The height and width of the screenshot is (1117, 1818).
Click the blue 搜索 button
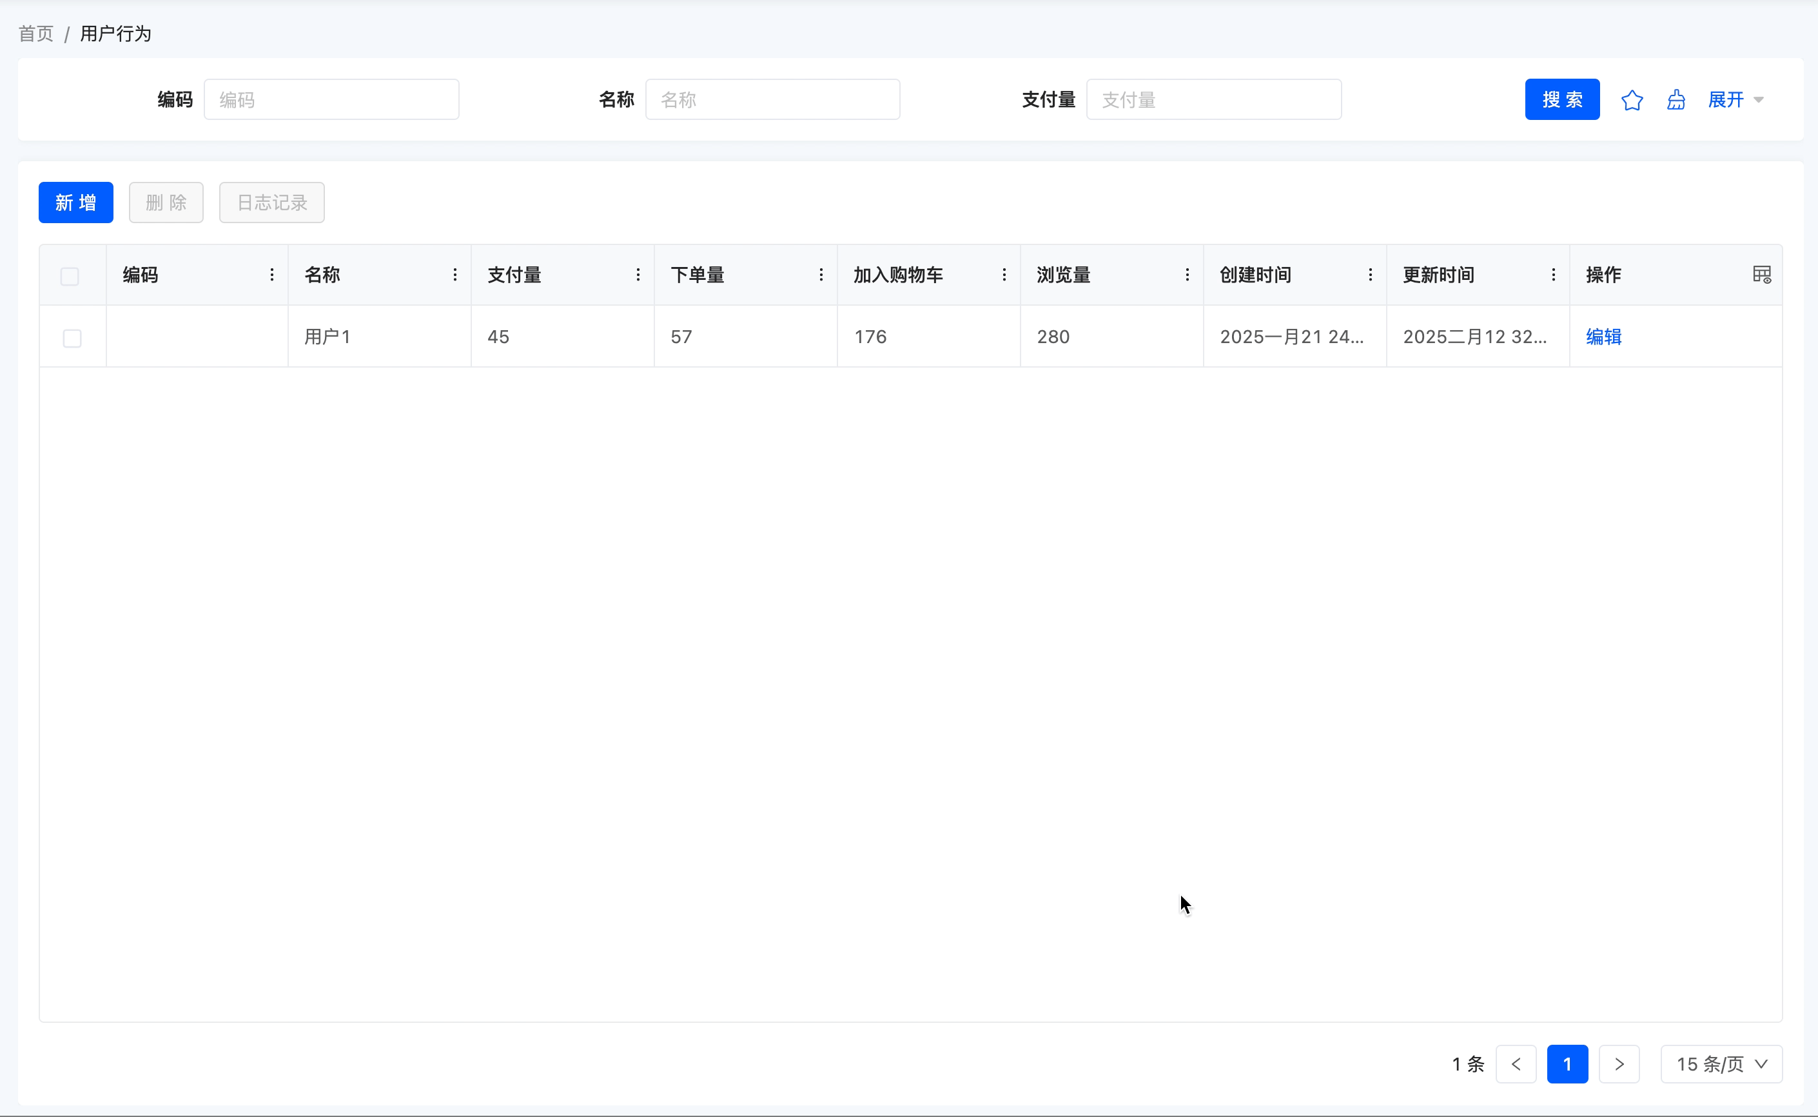pos(1562,100)
